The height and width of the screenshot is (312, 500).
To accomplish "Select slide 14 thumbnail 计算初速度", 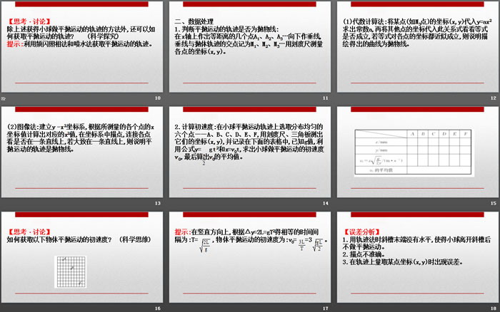I will coord(250,152).
